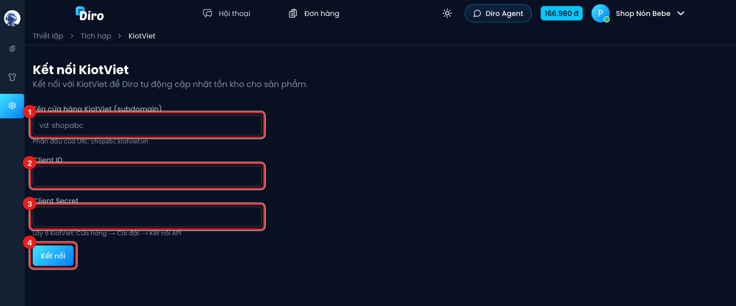Open the Đơn hàng menu item

point(314,13)
